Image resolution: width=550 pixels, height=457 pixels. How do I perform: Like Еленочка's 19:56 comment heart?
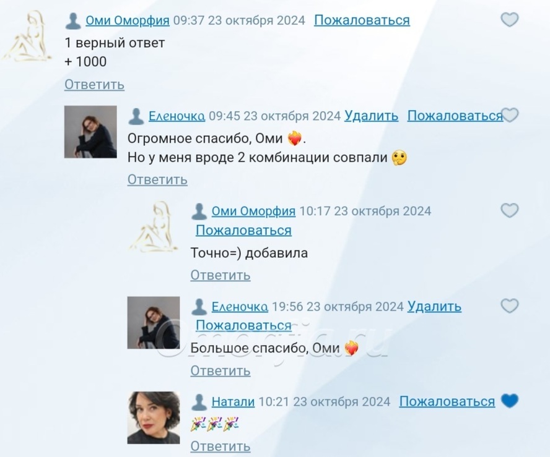pos(509,305)
